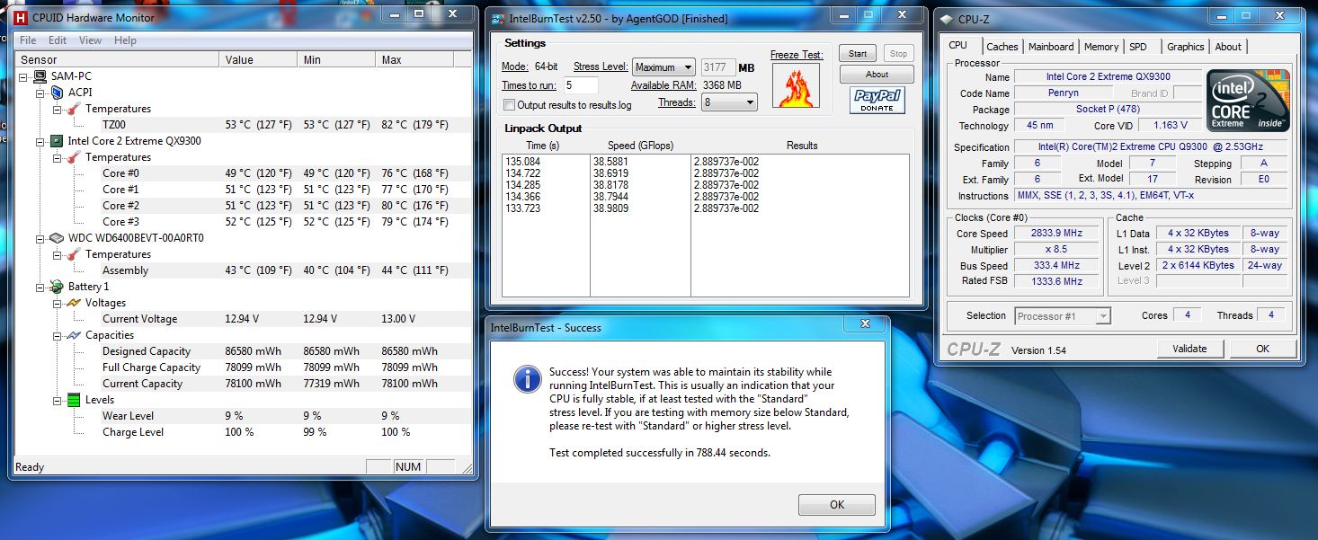This screenshot has height=540, width=1318.
Task: Collapse the SAM-PC tree node
Action: click(x=24, y=76)
